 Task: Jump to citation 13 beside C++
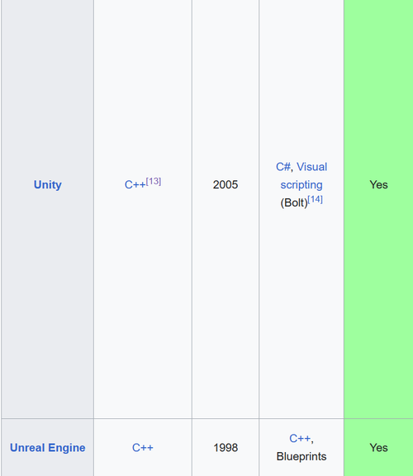coord(154,181)
